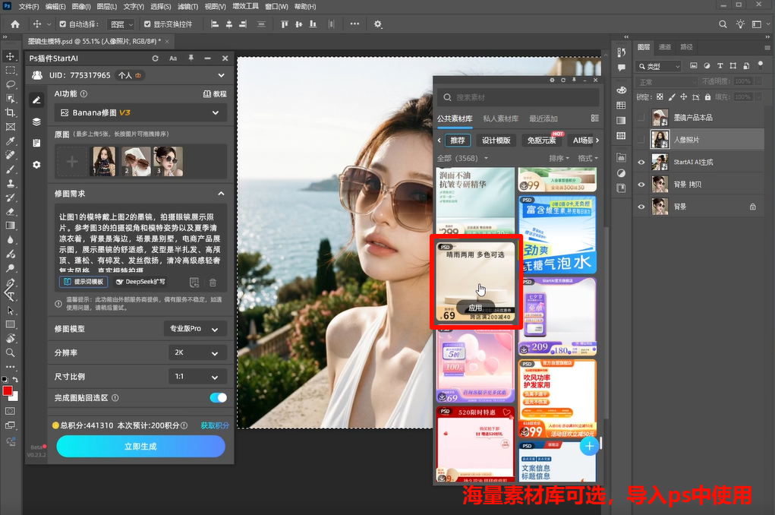Switch to the 通道 panel tab

pos(665,46)
